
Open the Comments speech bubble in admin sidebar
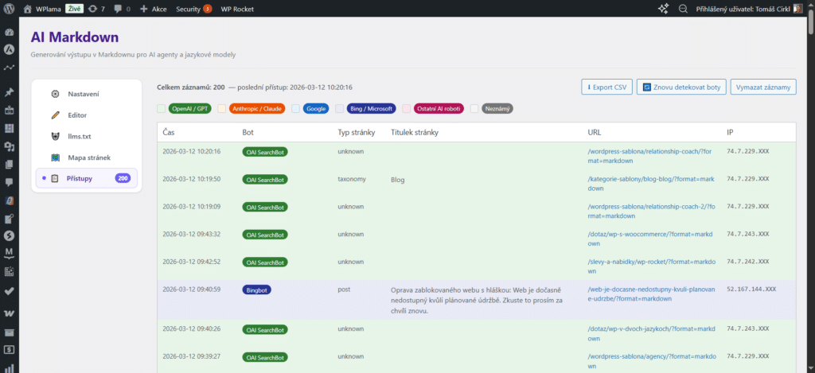9,182
